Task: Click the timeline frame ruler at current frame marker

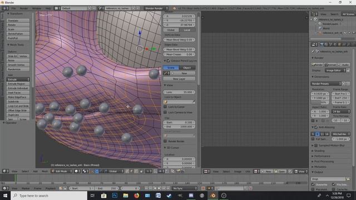Action: 16,183
